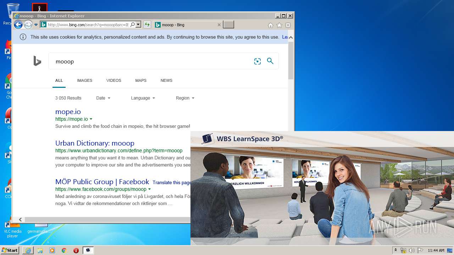Switch to the NEWS tab
This screenshot has height=255, width=454.
coord(166,80)
